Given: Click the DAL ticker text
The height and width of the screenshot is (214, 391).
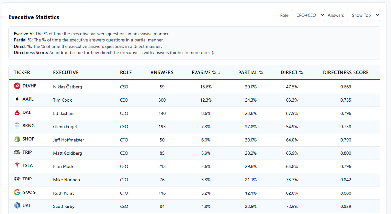Looking at the screenshot, I should click(27, 113).
